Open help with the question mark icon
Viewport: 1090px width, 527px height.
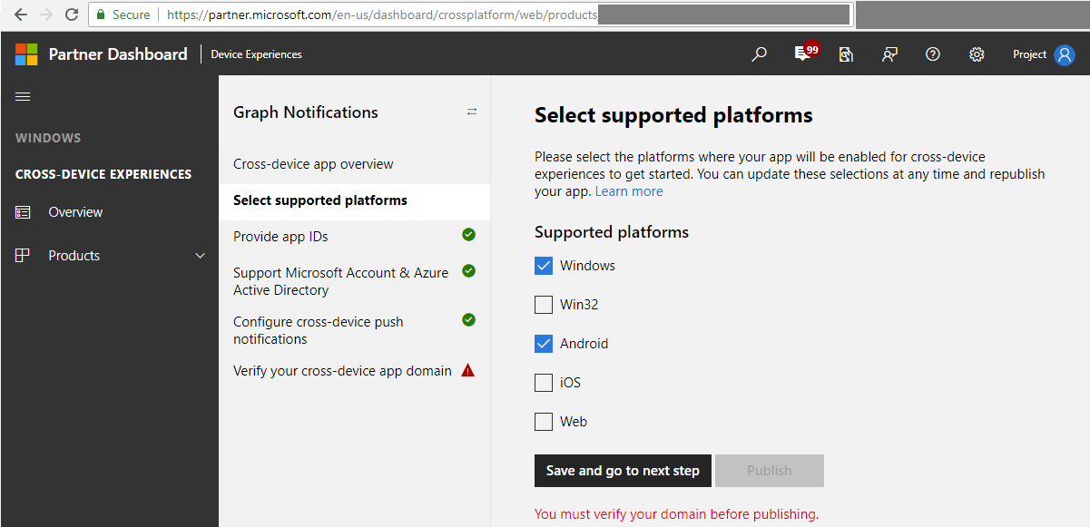point(932,54)
